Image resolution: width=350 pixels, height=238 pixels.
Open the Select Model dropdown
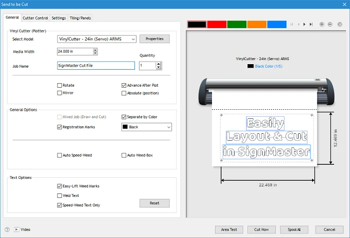point(96,39)
